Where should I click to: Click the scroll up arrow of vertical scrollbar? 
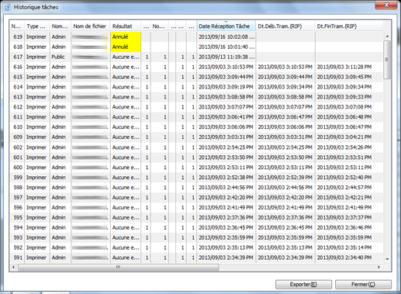pyautogui.click(x=387, y=36)
